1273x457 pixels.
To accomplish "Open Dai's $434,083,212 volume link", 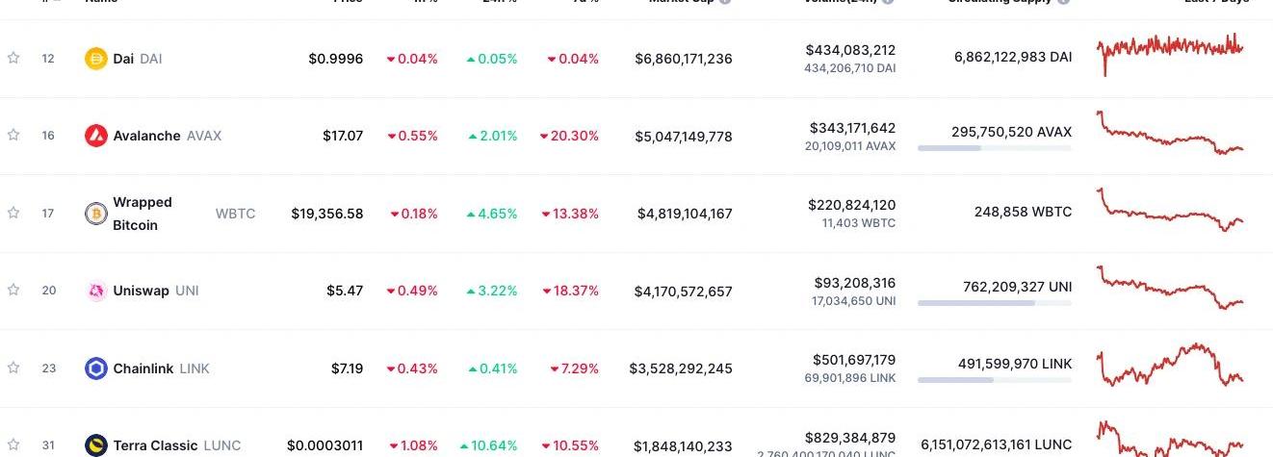I will (850, 50).
